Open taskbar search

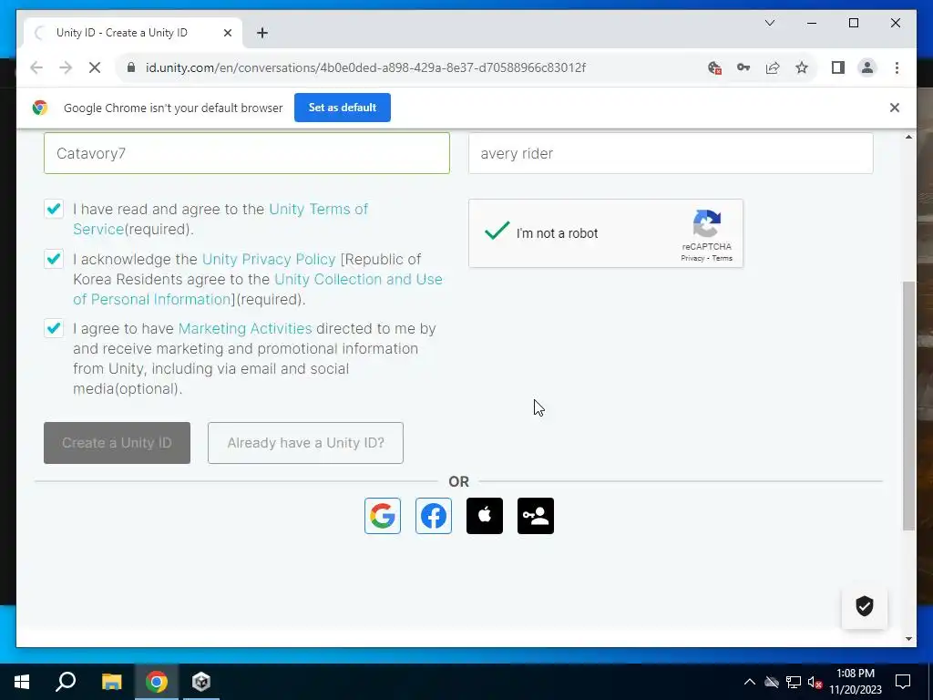[x=66, y=682]
